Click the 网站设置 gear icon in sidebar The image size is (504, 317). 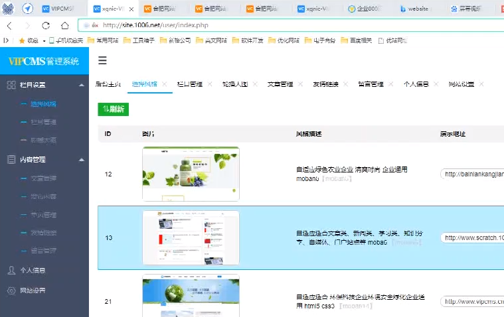pos(11,290)
